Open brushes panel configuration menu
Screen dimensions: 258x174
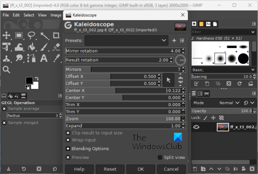[x=254, y=24]
